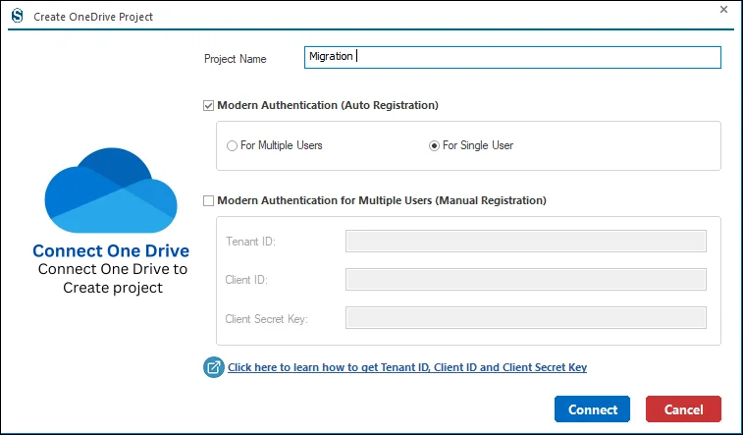Select the For Multiple Users radio button

(232, 146)
